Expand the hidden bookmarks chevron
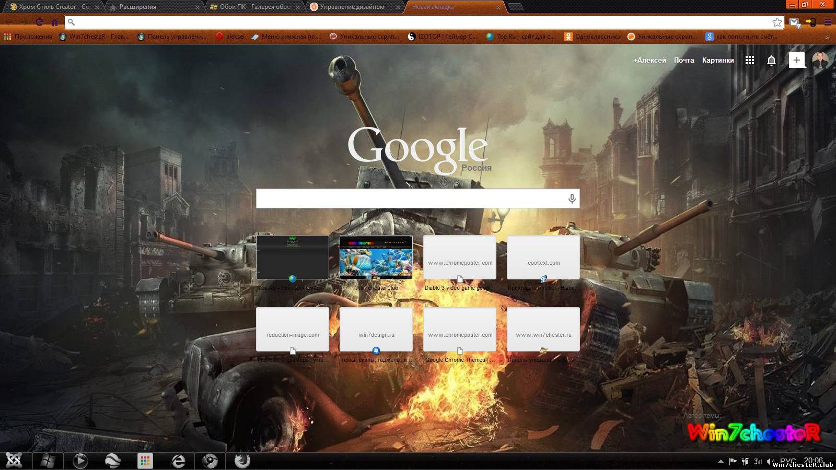 click(827, 37)
